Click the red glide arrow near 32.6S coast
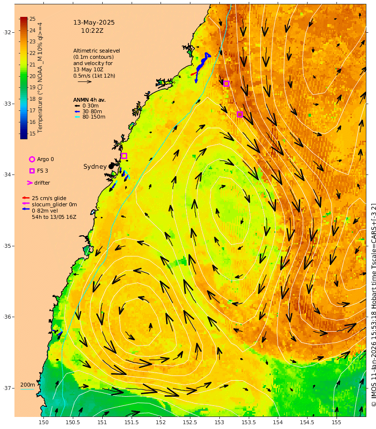The height and width of the screenshot is (429, 376). [x=193, y=74]
